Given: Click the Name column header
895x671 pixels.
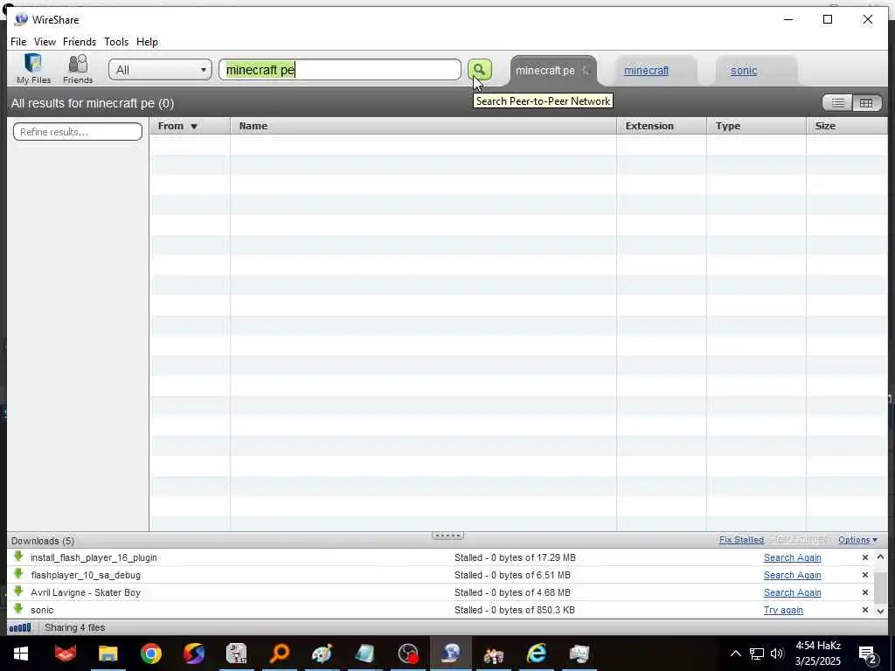Looking at the screenshot, I should [423, 126].
